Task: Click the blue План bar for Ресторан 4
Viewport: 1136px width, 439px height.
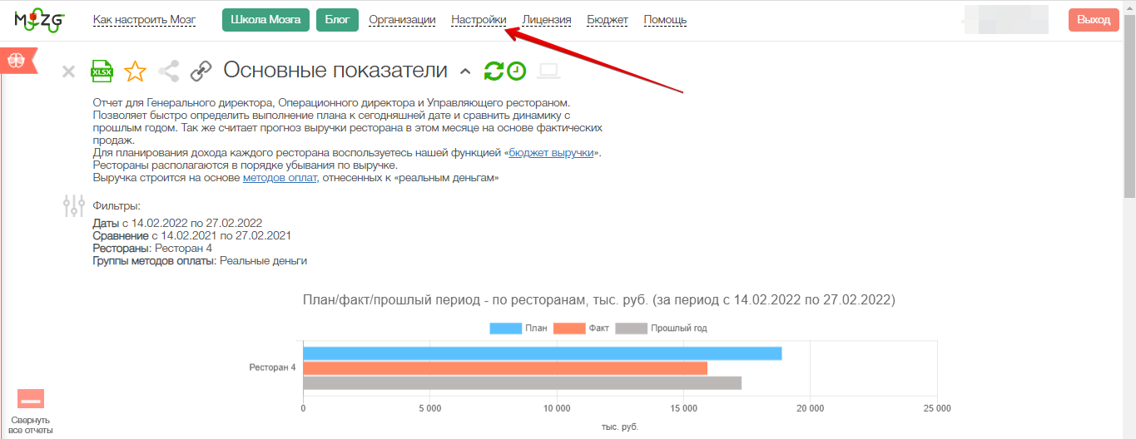Action: [x=543, y=353]
